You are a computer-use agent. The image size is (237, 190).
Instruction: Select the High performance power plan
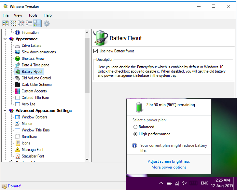point(135,134)
